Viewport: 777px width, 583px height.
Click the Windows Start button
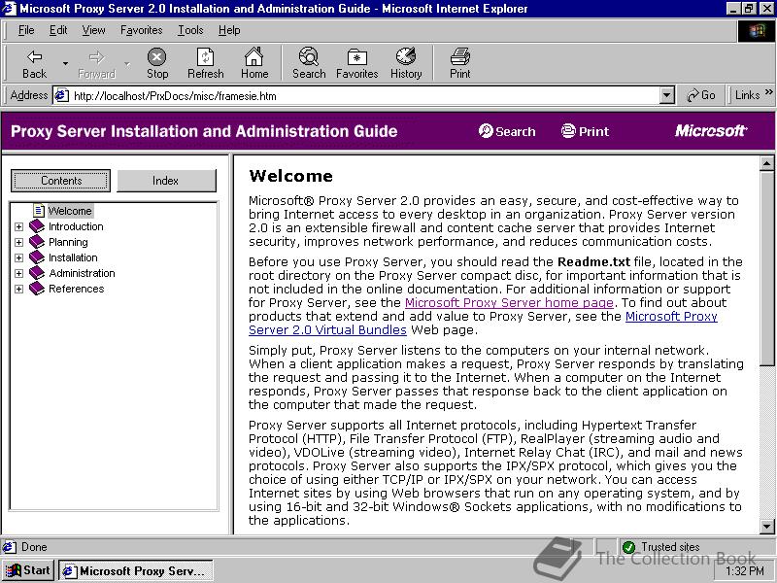[28, 570]
